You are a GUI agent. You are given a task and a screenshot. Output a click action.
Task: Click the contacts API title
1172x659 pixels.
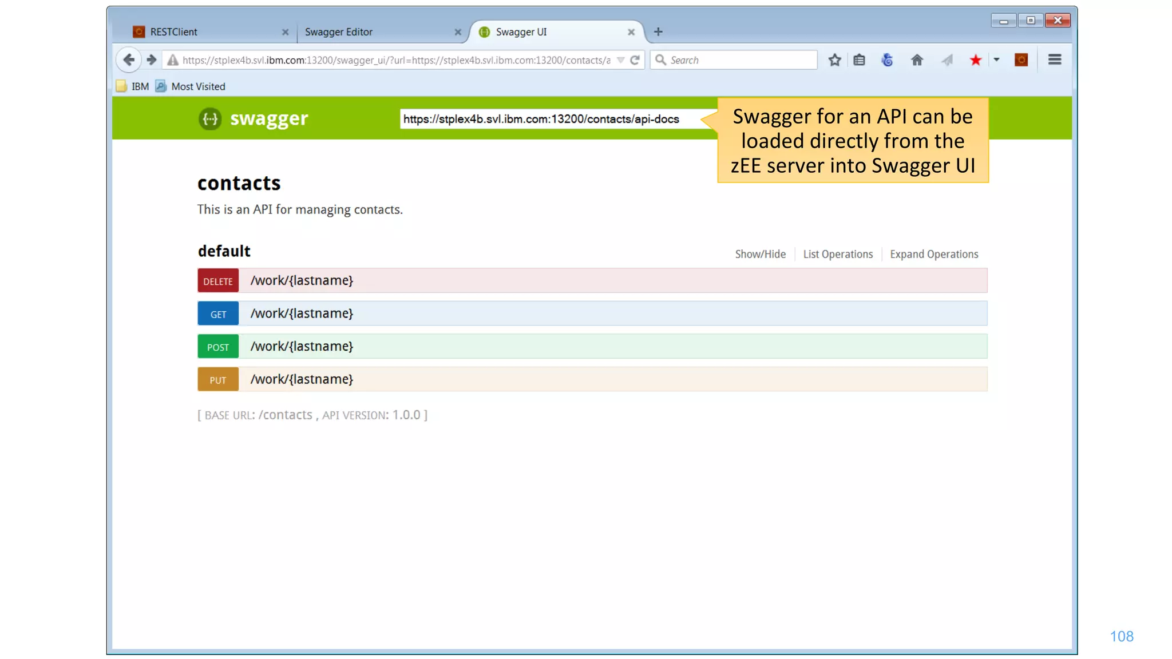(239, 183)
